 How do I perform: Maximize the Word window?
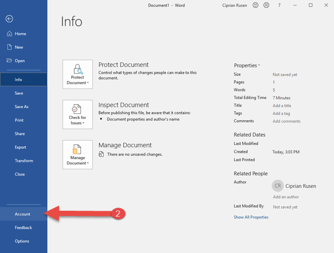coord(311,5)
